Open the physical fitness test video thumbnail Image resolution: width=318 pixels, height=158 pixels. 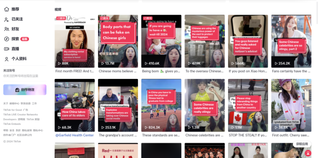click(x=161, y=105)
